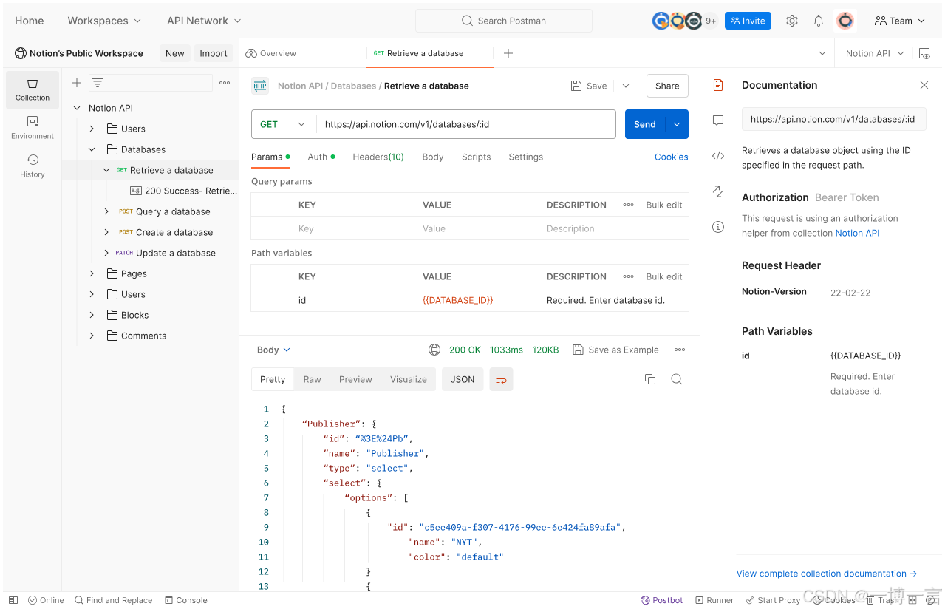Screen dimensions: 945x612
Task: Open the settings gear icon
Action: tap(792, 21)
